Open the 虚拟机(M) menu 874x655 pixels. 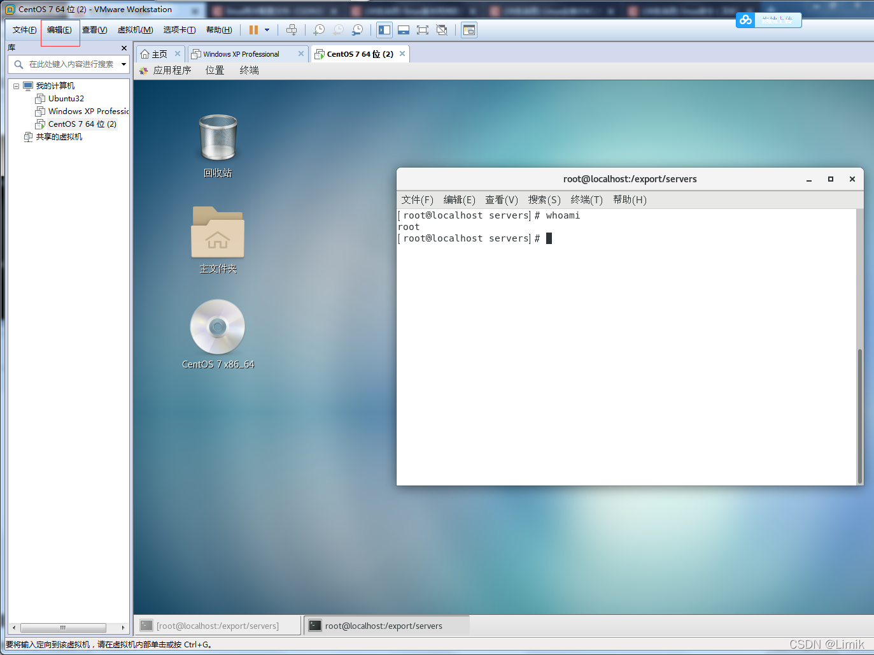135,30
